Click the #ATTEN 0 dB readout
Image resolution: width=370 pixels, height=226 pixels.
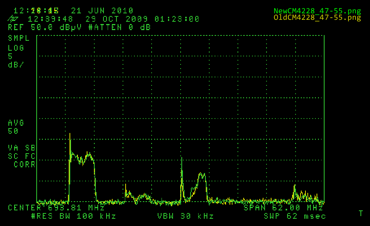(120, 27)
